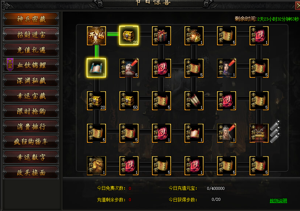This screenshot has height=211, width=300.
Task: Click the money bag tile in top row
Action: [x=194, y=36]
